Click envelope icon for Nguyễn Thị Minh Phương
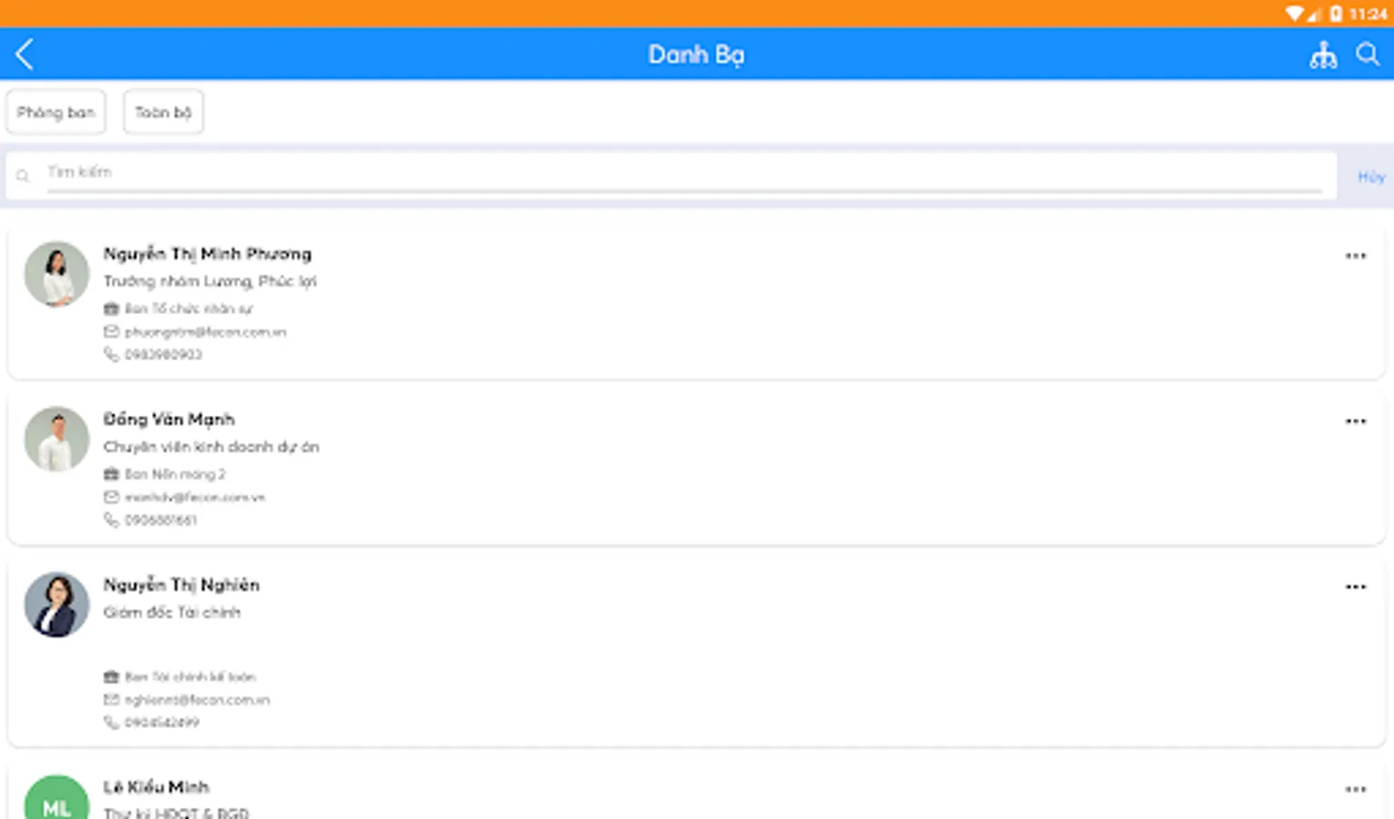This screenshot has height=819, width=1394. point(111,331)
